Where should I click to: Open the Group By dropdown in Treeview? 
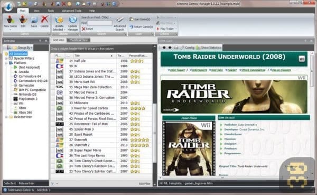click(23, 48)
